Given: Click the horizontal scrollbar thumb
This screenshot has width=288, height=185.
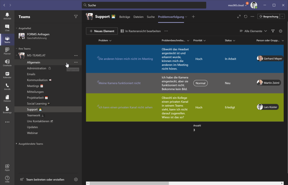Looking at the screenshot, I should pyautogui.click(x=129, y=183).
